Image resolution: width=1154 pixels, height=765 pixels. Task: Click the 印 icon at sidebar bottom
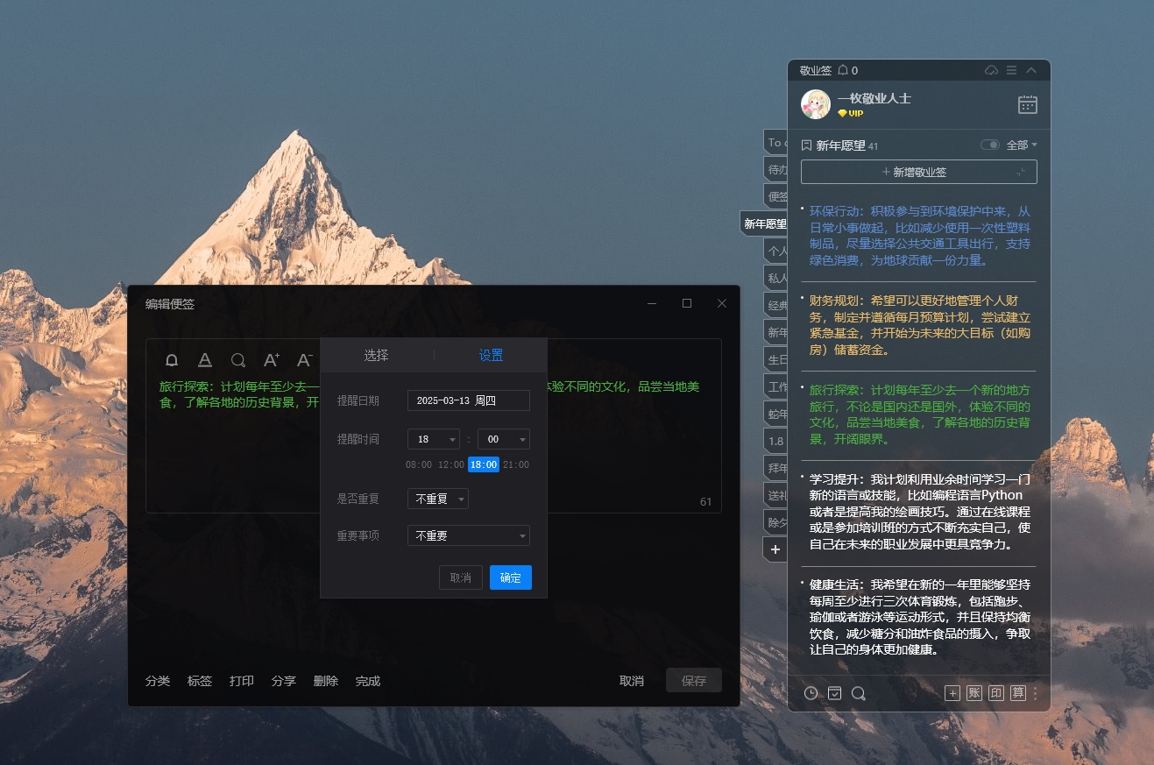pyautogui.click(x=996, y=693)
